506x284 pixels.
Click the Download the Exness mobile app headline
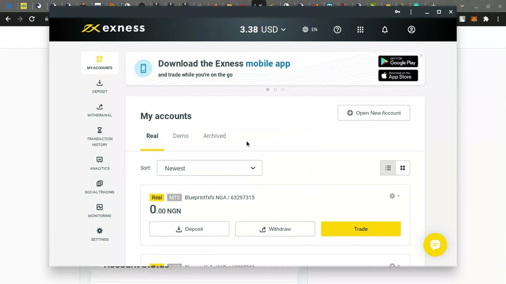[x=224, y=64]
